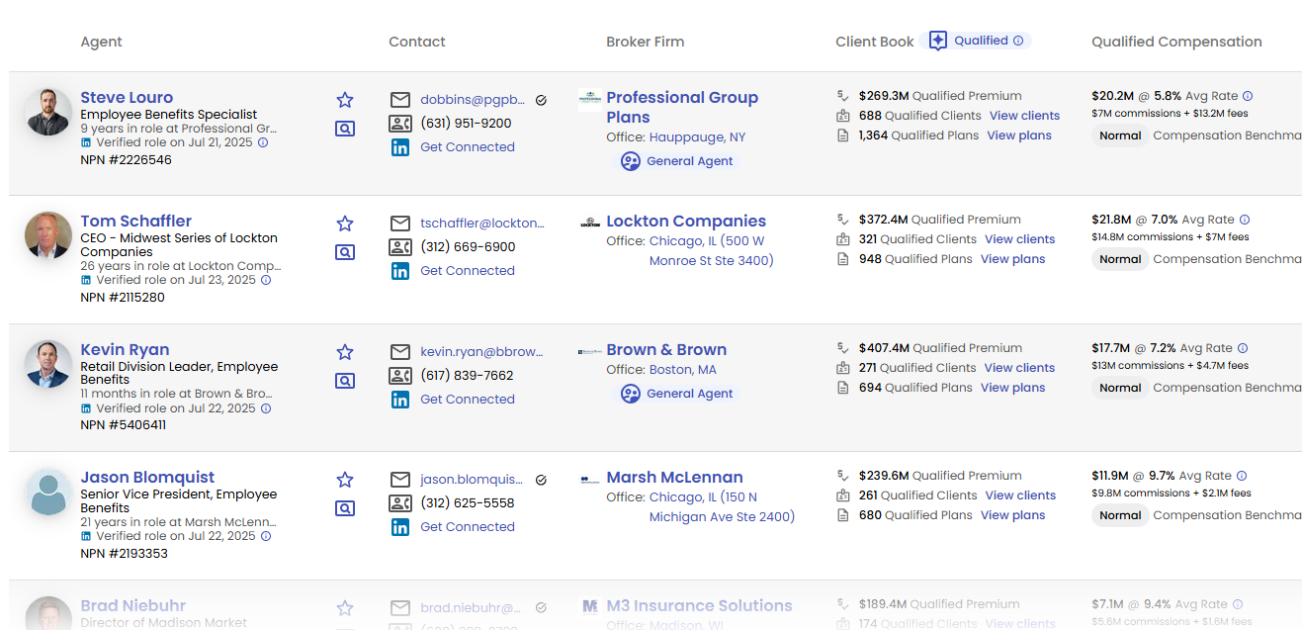
Task: Click Tom Schaffler's profile photo
Action: (x=48, y=235)
